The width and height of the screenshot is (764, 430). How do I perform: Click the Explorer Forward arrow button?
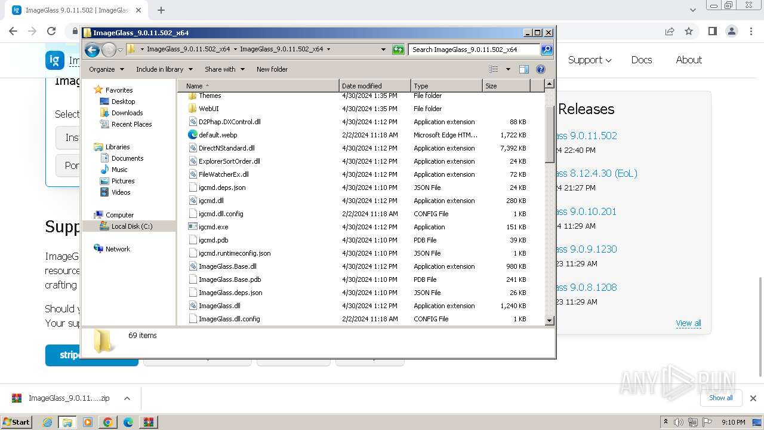109,50
